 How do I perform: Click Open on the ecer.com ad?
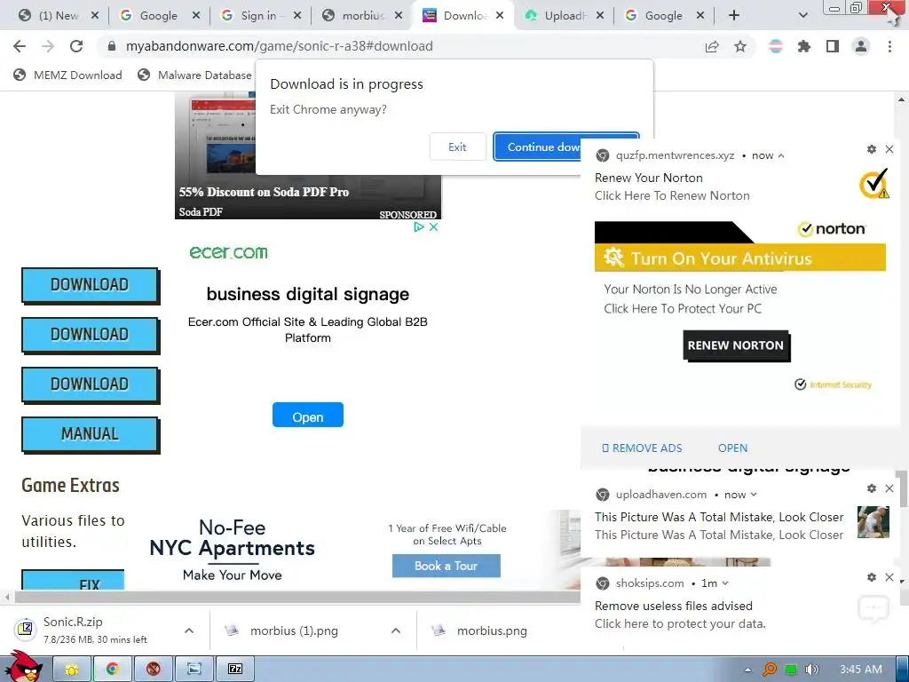pyautogui.click(x=308, y=416)
